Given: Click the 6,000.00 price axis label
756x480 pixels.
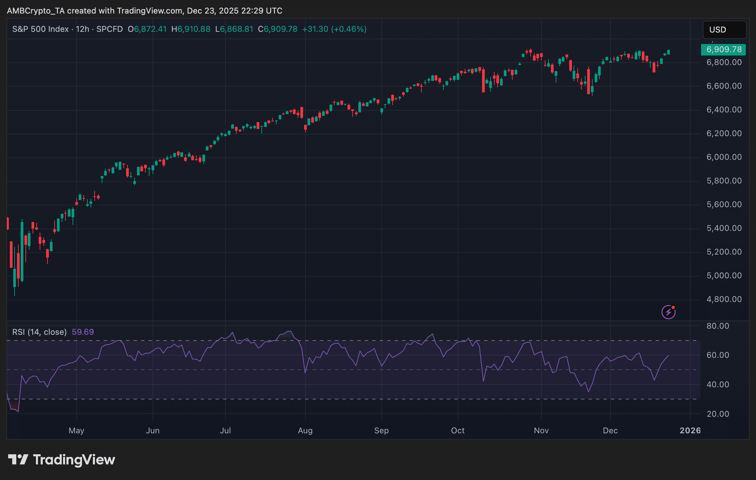Looking at the screenshot, I should click(x=724, y=157).
